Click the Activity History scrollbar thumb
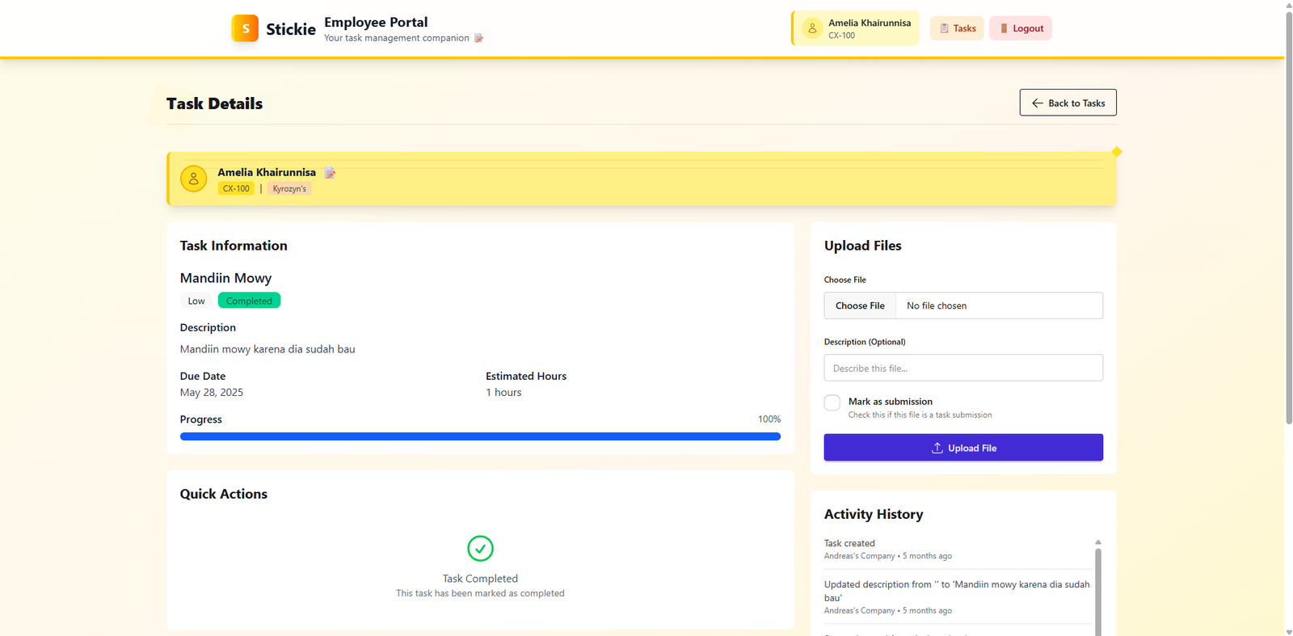 [x=1098, y=592]
